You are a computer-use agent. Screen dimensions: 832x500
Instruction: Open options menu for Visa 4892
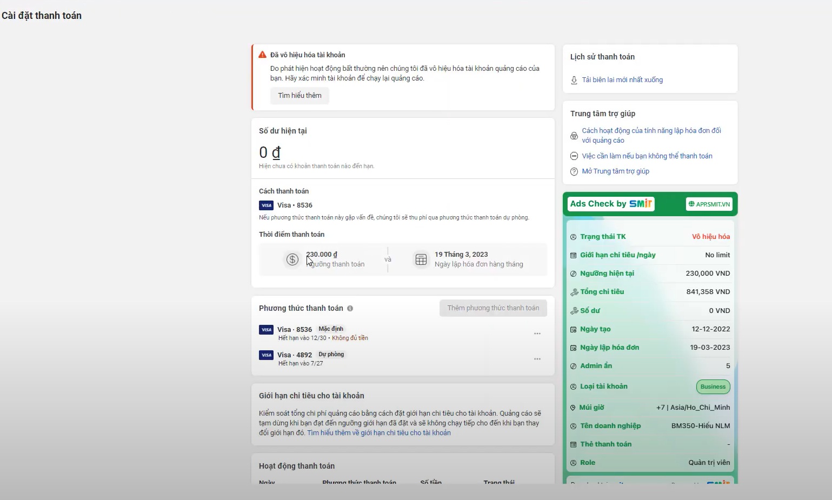[537, 359]
